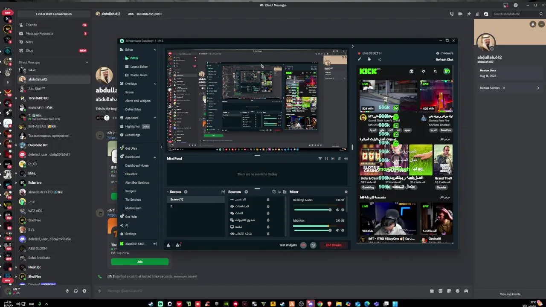The height and width of the screenshot is (307, 546).
Task: Click the red record button
Action: click(303, 245)
